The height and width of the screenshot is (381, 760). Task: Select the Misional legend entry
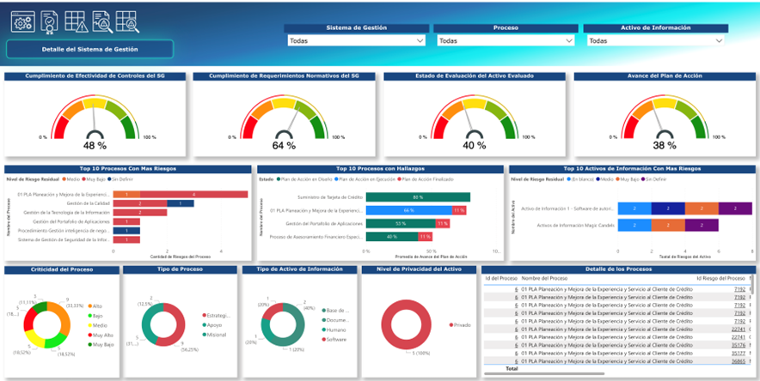coord(215,336)
